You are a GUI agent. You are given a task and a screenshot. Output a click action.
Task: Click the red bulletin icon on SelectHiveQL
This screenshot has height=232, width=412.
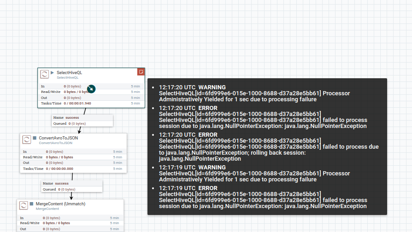tap(141, 72)
